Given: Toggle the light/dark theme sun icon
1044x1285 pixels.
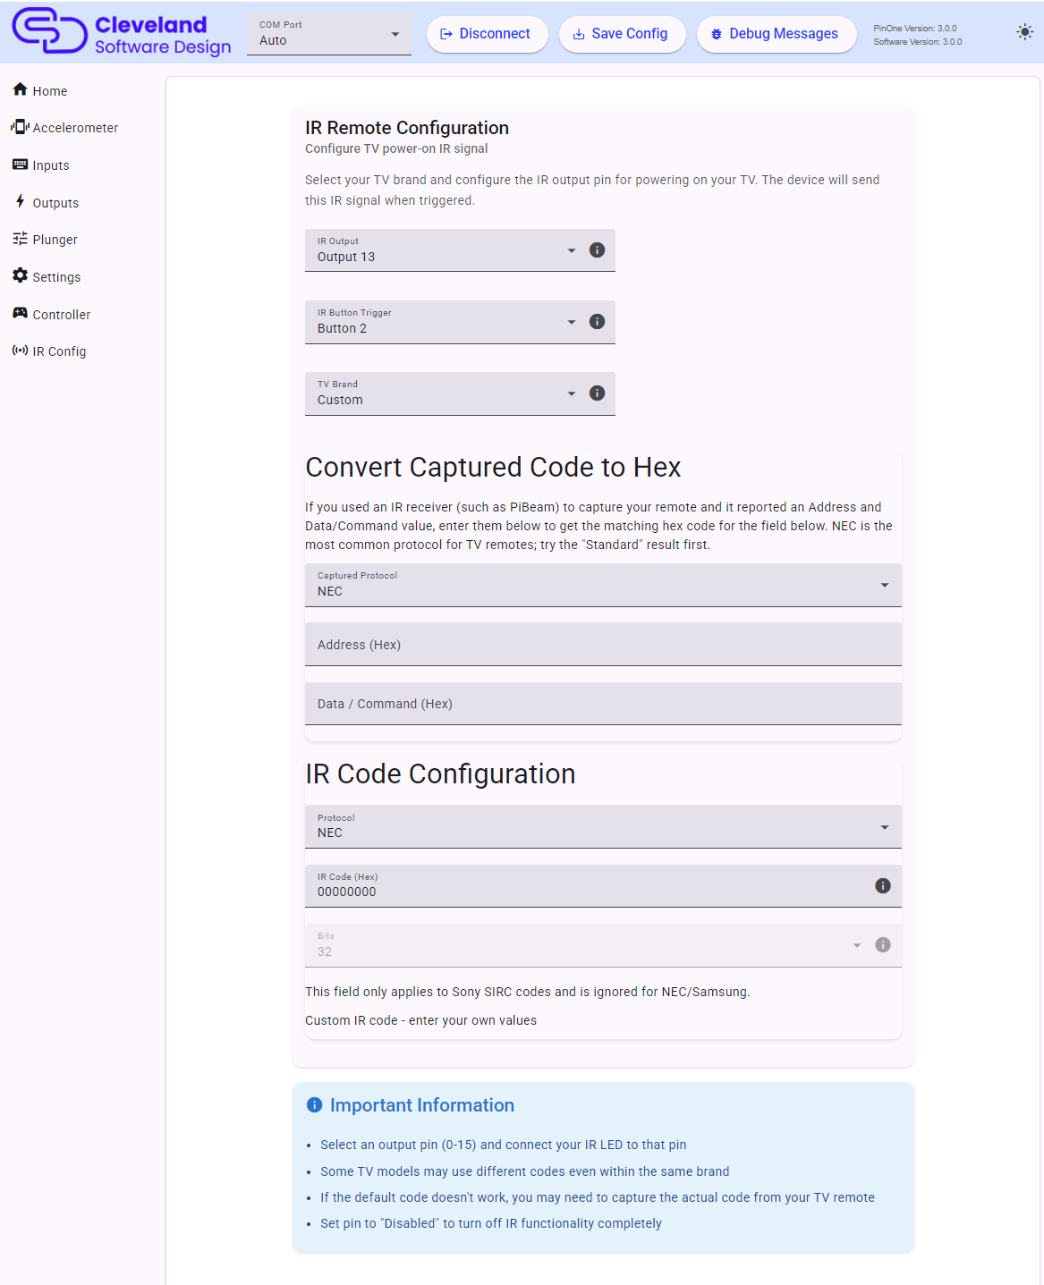Looking at the screenshot, I should (x=1024, y=32).
